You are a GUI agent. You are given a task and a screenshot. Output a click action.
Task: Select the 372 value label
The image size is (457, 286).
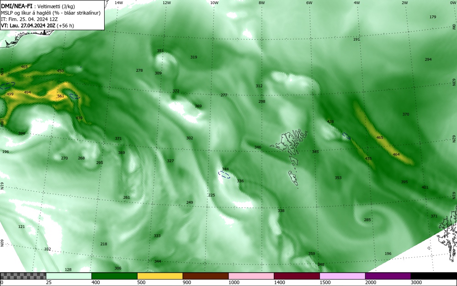click(x=176, y=91)
